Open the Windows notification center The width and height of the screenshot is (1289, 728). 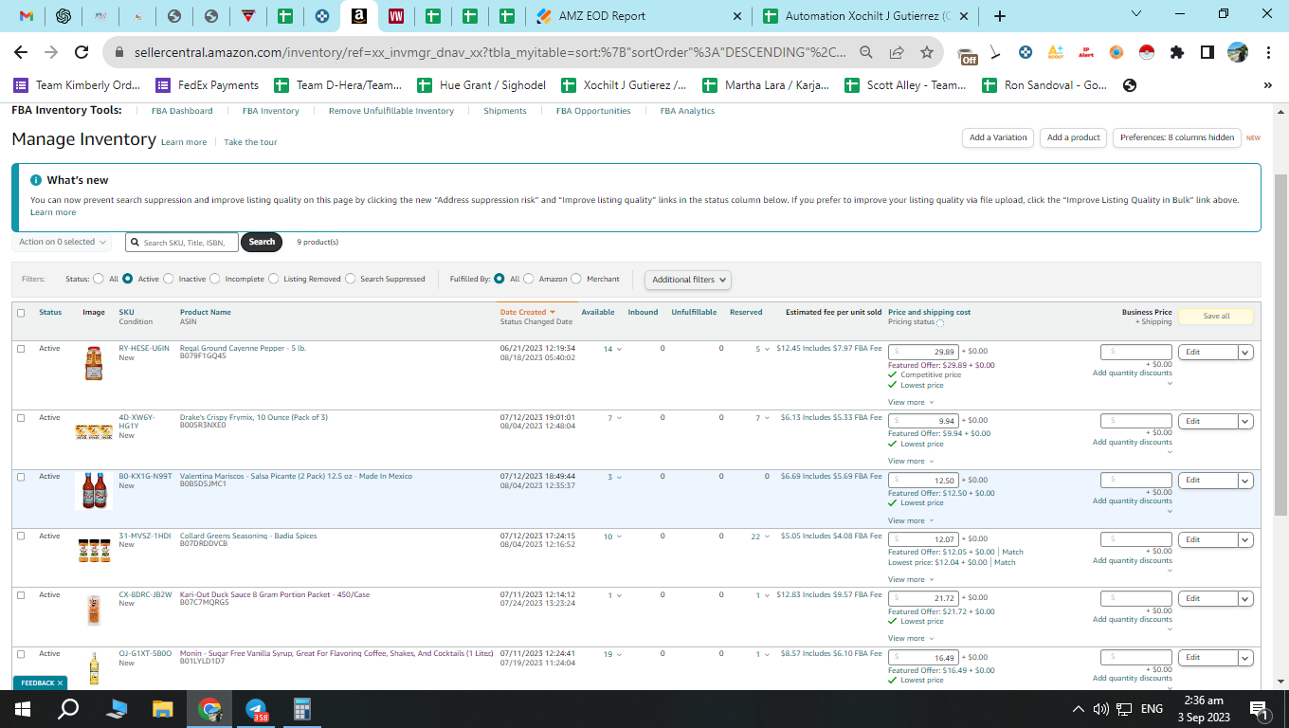coord(1260,709)
